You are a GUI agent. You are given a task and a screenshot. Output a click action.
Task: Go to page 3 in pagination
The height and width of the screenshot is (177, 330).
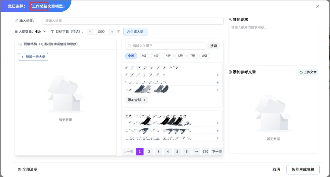click(x=159, y=152)
